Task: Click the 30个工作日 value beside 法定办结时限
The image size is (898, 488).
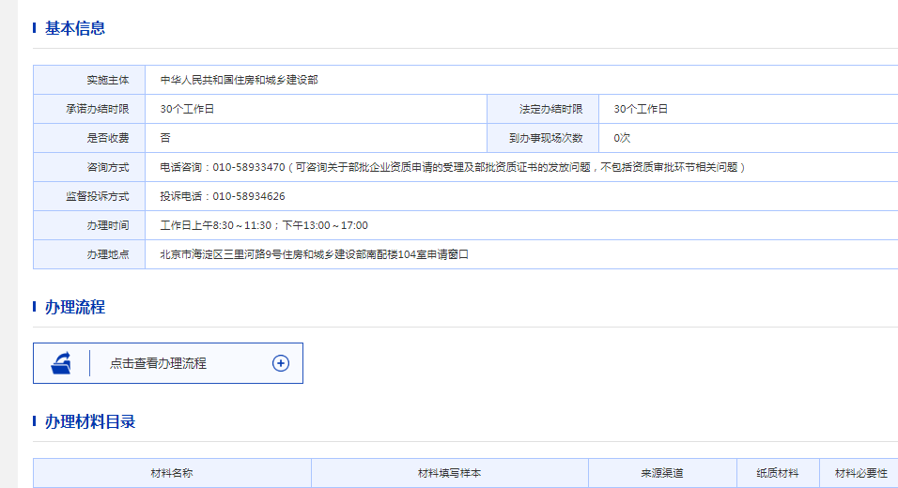Action: [641, 109]
